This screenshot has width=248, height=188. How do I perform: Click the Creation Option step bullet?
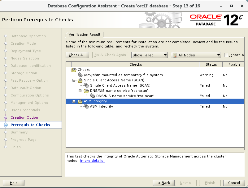tap(6, 118)
